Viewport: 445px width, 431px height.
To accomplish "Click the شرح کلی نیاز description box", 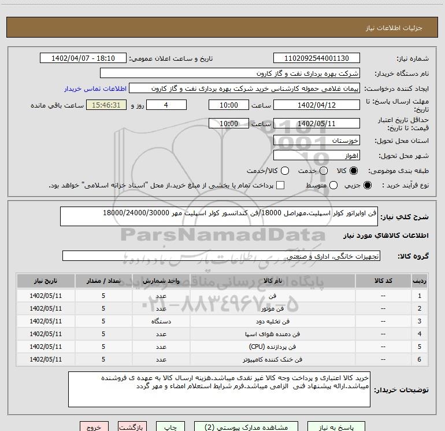I will click(x=219, y=216).
